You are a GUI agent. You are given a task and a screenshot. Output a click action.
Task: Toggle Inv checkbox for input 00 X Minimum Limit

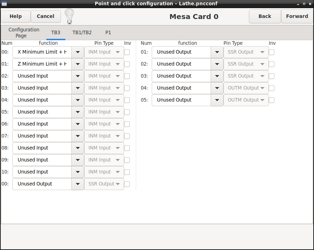[127, 52]
